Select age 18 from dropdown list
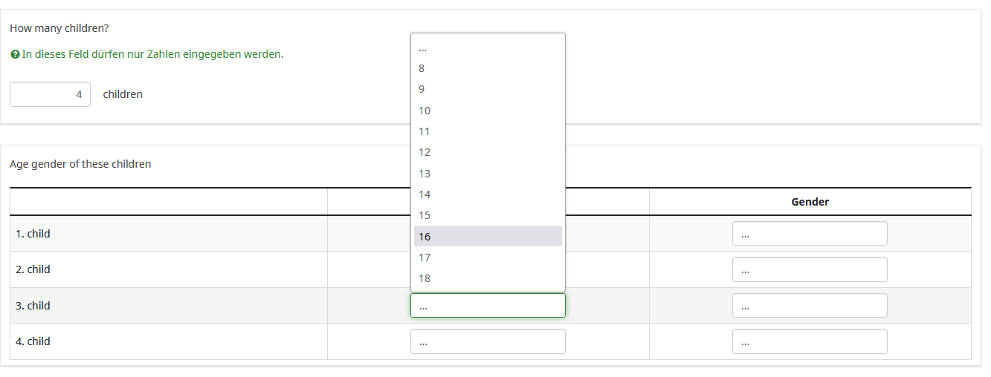The image size is (991, 377). [x=488, y=278]
